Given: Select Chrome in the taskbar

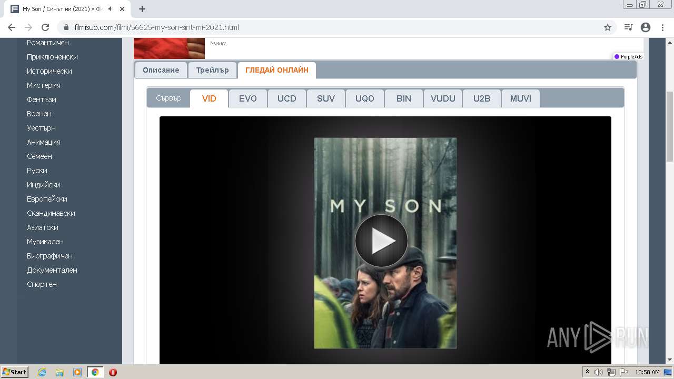Looking at the screenshot, I should [x=95, y=372].
